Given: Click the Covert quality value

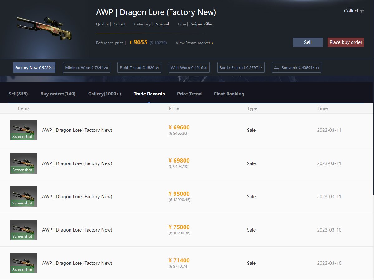Looking at the screenshot, I should (120, 24).
